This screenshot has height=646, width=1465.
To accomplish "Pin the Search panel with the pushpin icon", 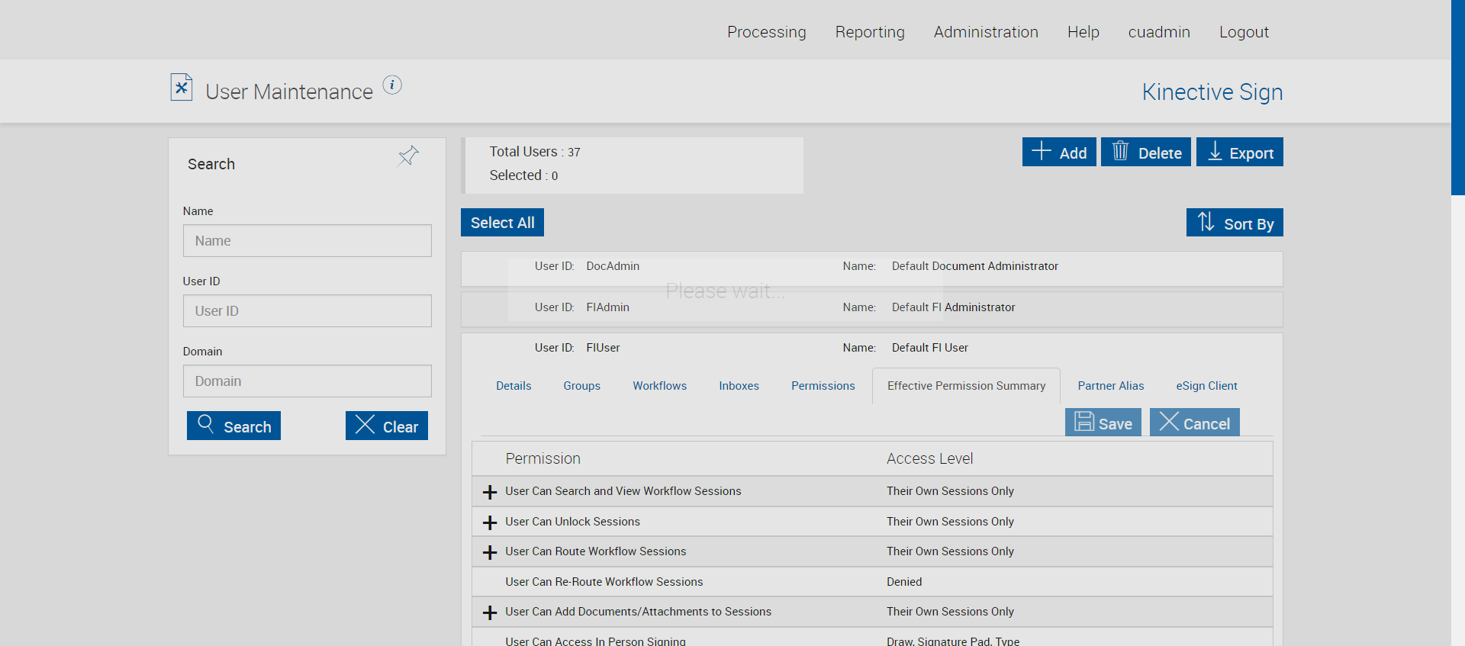I will (x=408, y=156).
